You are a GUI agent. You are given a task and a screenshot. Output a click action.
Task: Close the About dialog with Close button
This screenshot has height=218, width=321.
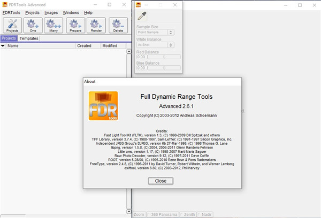pos(160,181)
